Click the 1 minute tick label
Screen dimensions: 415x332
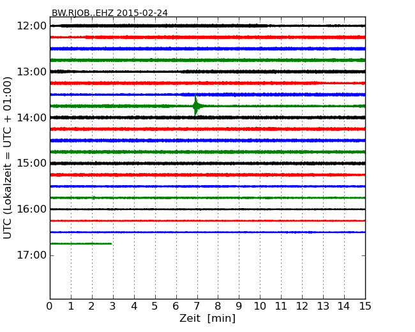tap(71, 306)
